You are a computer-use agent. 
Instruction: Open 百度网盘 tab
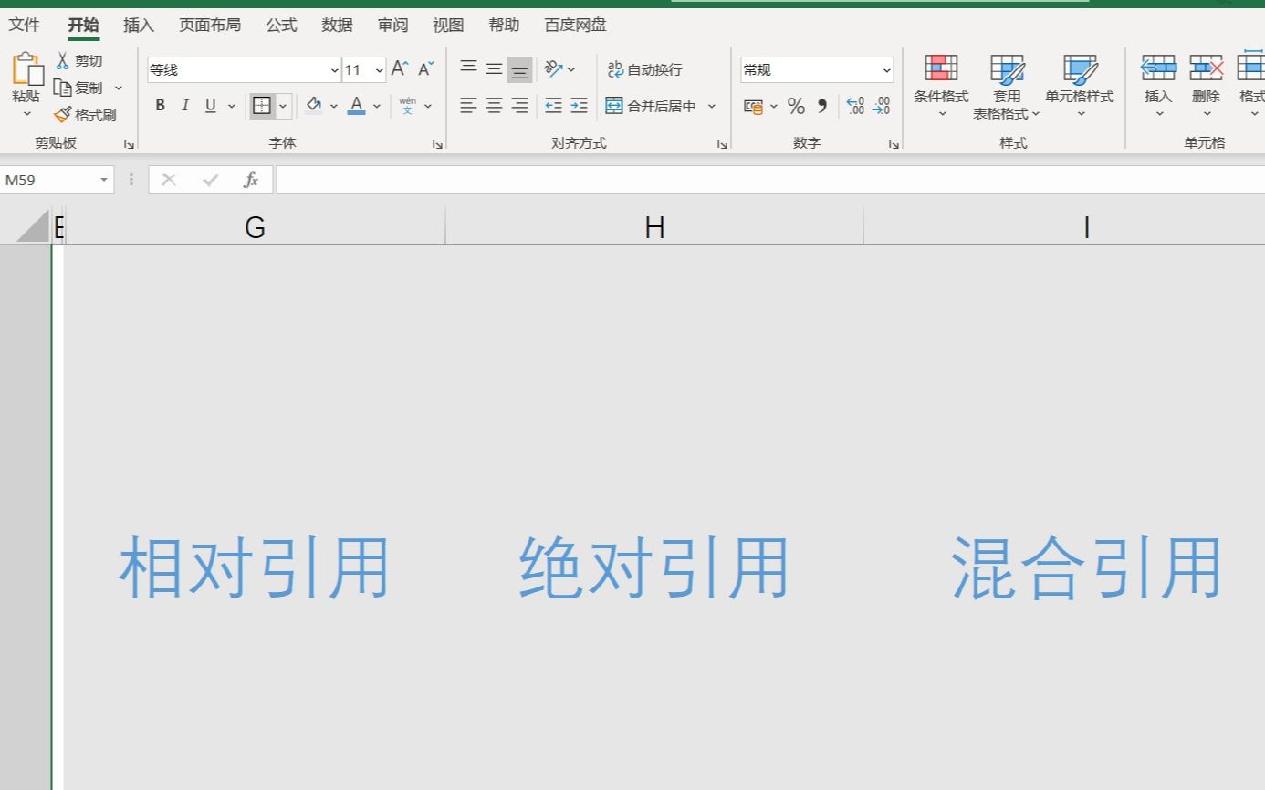(x=575, y=26)
